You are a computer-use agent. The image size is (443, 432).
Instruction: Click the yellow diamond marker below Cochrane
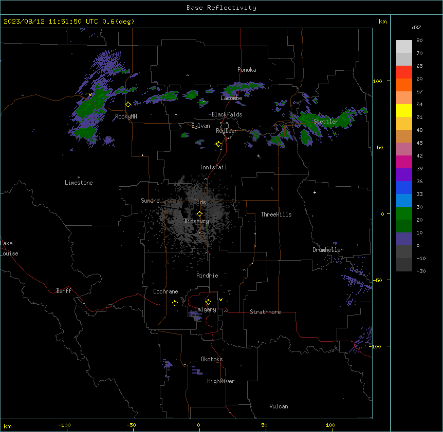click(x=175, y=303)
